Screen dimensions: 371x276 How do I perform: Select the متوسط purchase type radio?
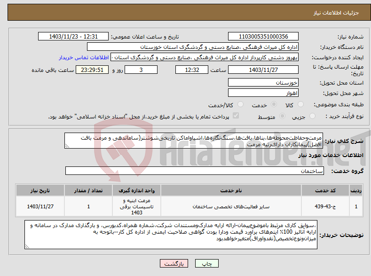tap(282, 116)
